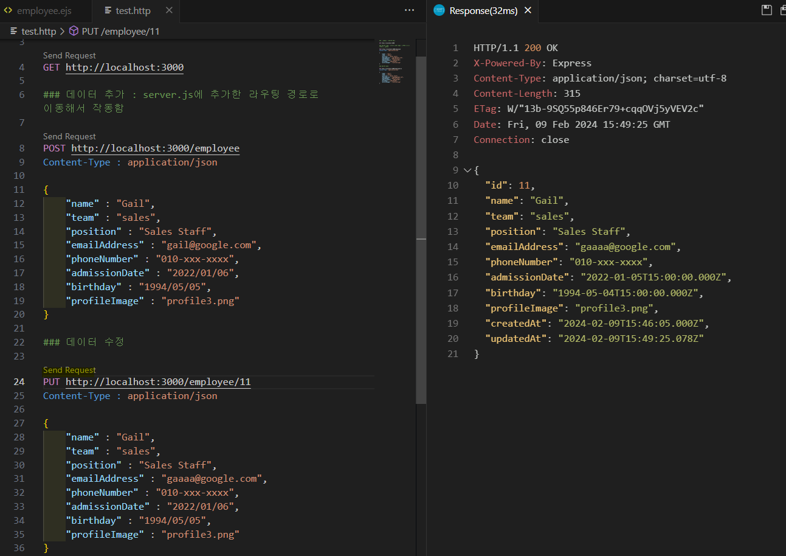Click Content-Type header on line 9
Viewport: 786px width, 556px height.
point(130,162)
